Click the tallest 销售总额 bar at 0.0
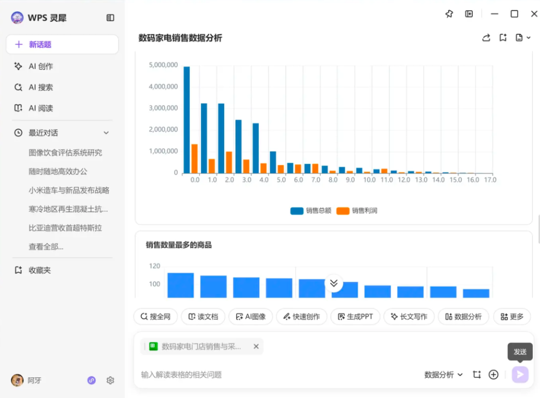This screenshot has width=540, height=398. 187,120
